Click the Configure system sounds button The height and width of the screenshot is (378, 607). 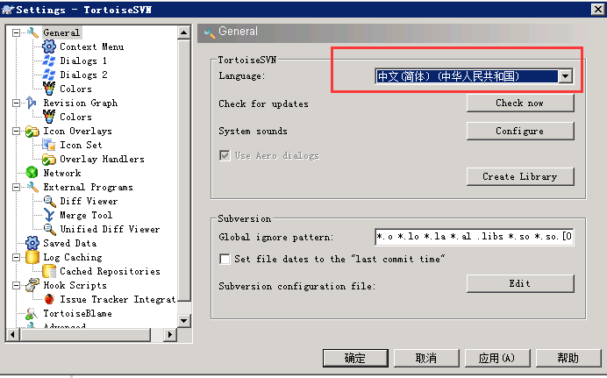pos(520,132)
